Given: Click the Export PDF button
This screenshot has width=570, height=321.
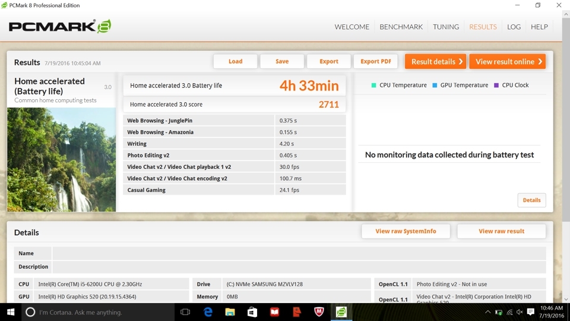Looking at the screenshot, I should [x=375, y=61].
